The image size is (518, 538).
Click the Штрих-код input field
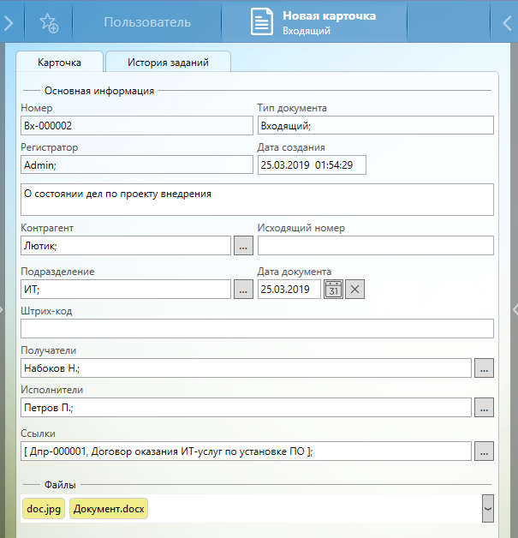[x=257, y=329]
